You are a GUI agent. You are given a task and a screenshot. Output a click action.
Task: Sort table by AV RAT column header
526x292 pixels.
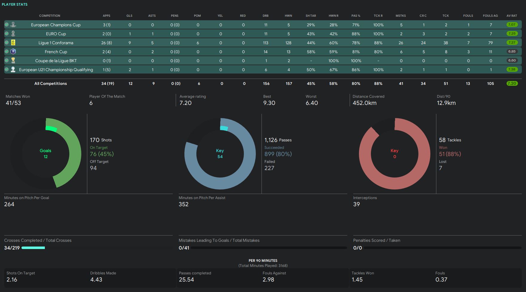click(512, 16)
